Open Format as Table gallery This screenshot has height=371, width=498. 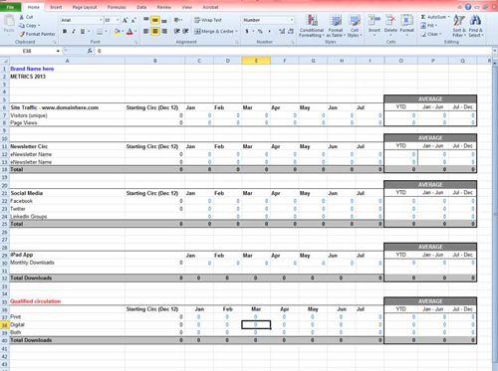pyautogui.click(x=336, y=26)
